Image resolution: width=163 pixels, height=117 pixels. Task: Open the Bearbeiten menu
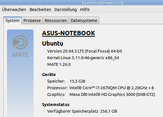40,10
